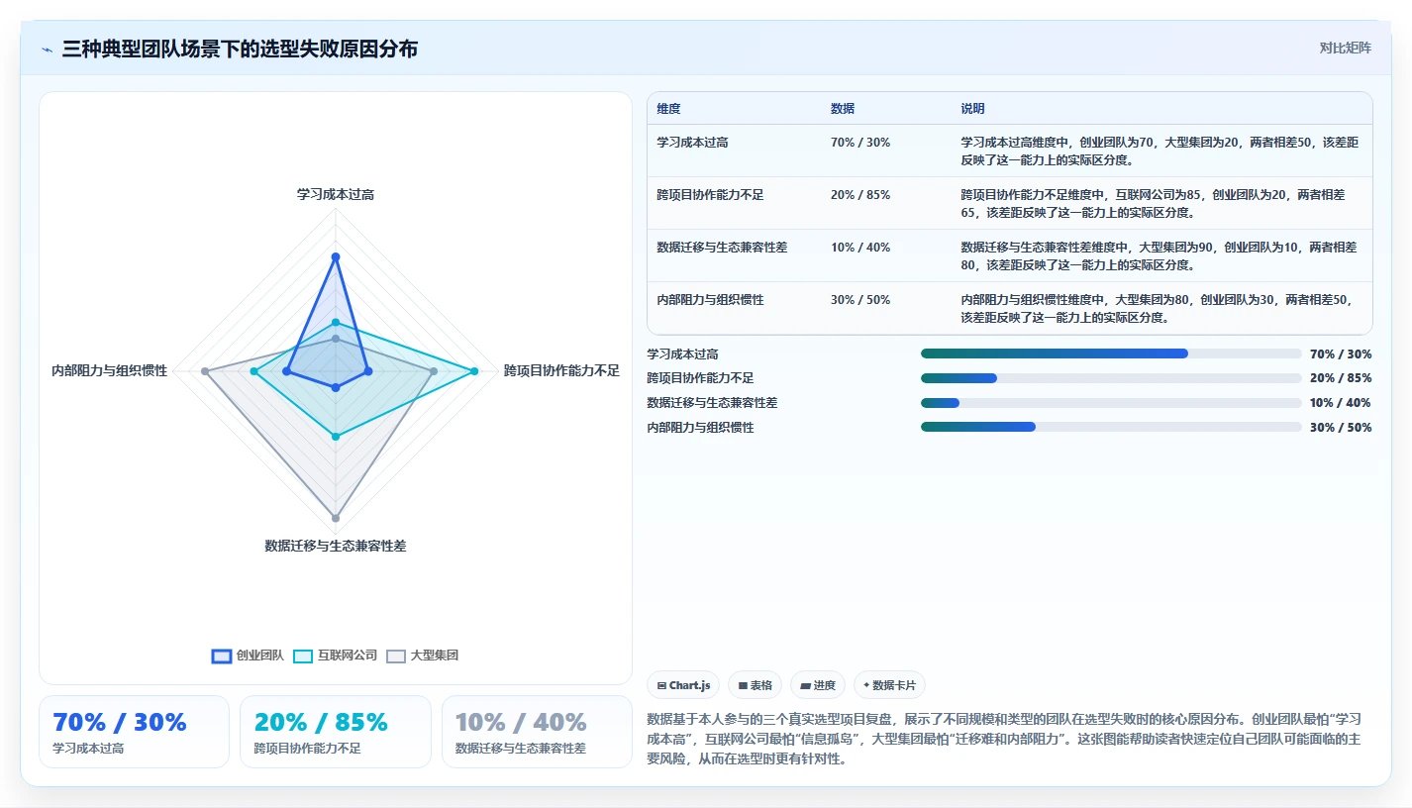Click 10% / 40% value in table
Viewport: 1412px width, 808px height.
point(860,248)
